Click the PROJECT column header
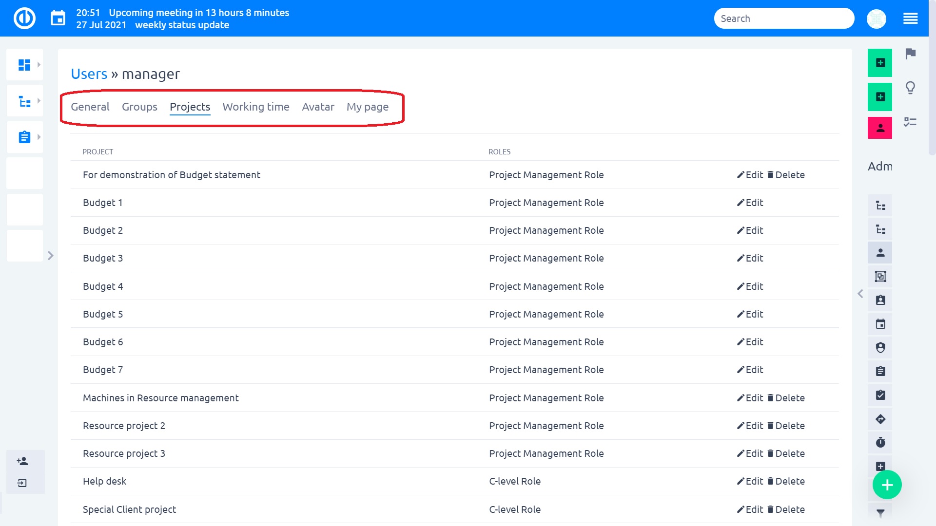The width and height of the screenshot is (936, 526). click(x=97, y=152)
